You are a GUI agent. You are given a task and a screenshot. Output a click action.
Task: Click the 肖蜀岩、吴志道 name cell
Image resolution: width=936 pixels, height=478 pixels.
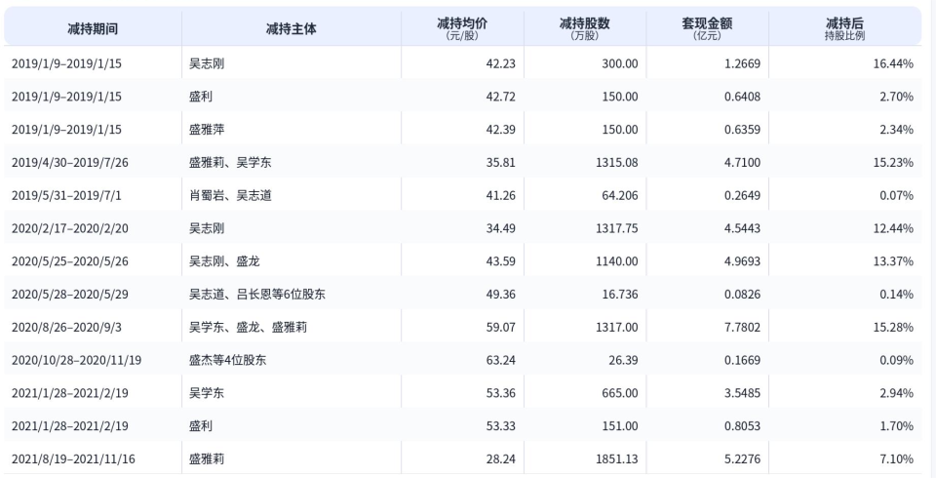coord(230,196)
